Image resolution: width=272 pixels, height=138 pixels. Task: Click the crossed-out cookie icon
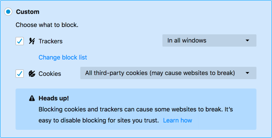click(x=32, y=74)
